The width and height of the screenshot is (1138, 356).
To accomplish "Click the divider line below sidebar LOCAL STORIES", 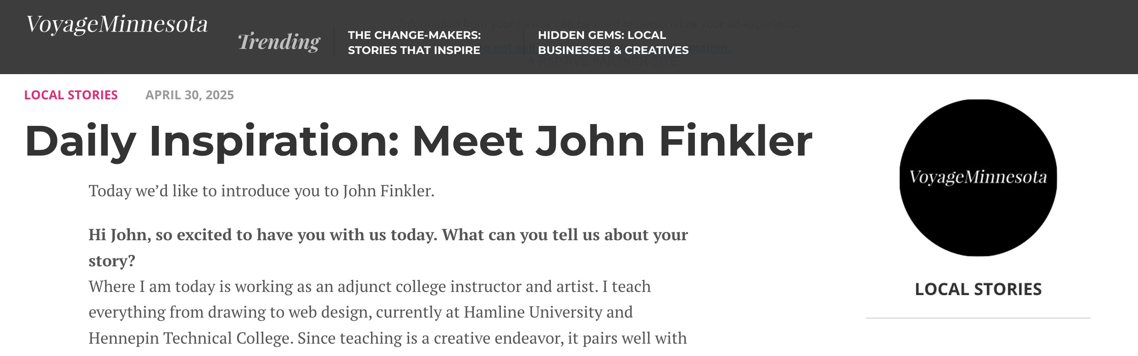I will pos(978,318).
